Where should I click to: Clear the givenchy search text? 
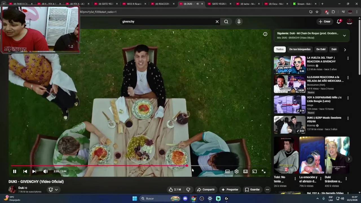tap(217, 22)
